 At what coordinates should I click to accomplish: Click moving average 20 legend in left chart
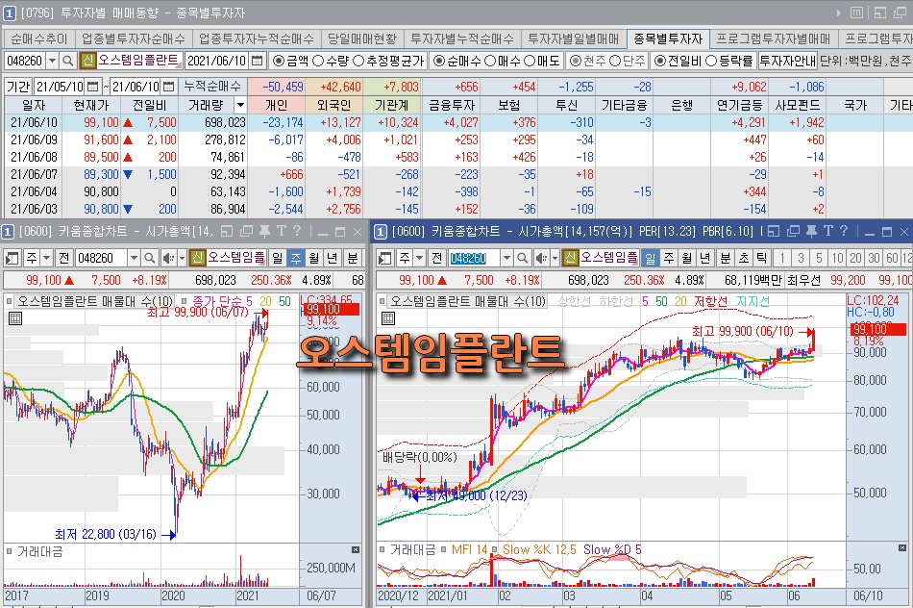265,301
